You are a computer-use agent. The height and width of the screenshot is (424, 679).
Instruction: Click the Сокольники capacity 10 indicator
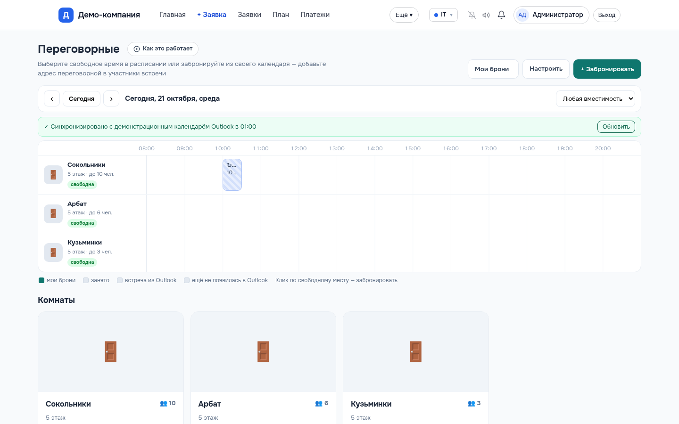coord(168,403)
